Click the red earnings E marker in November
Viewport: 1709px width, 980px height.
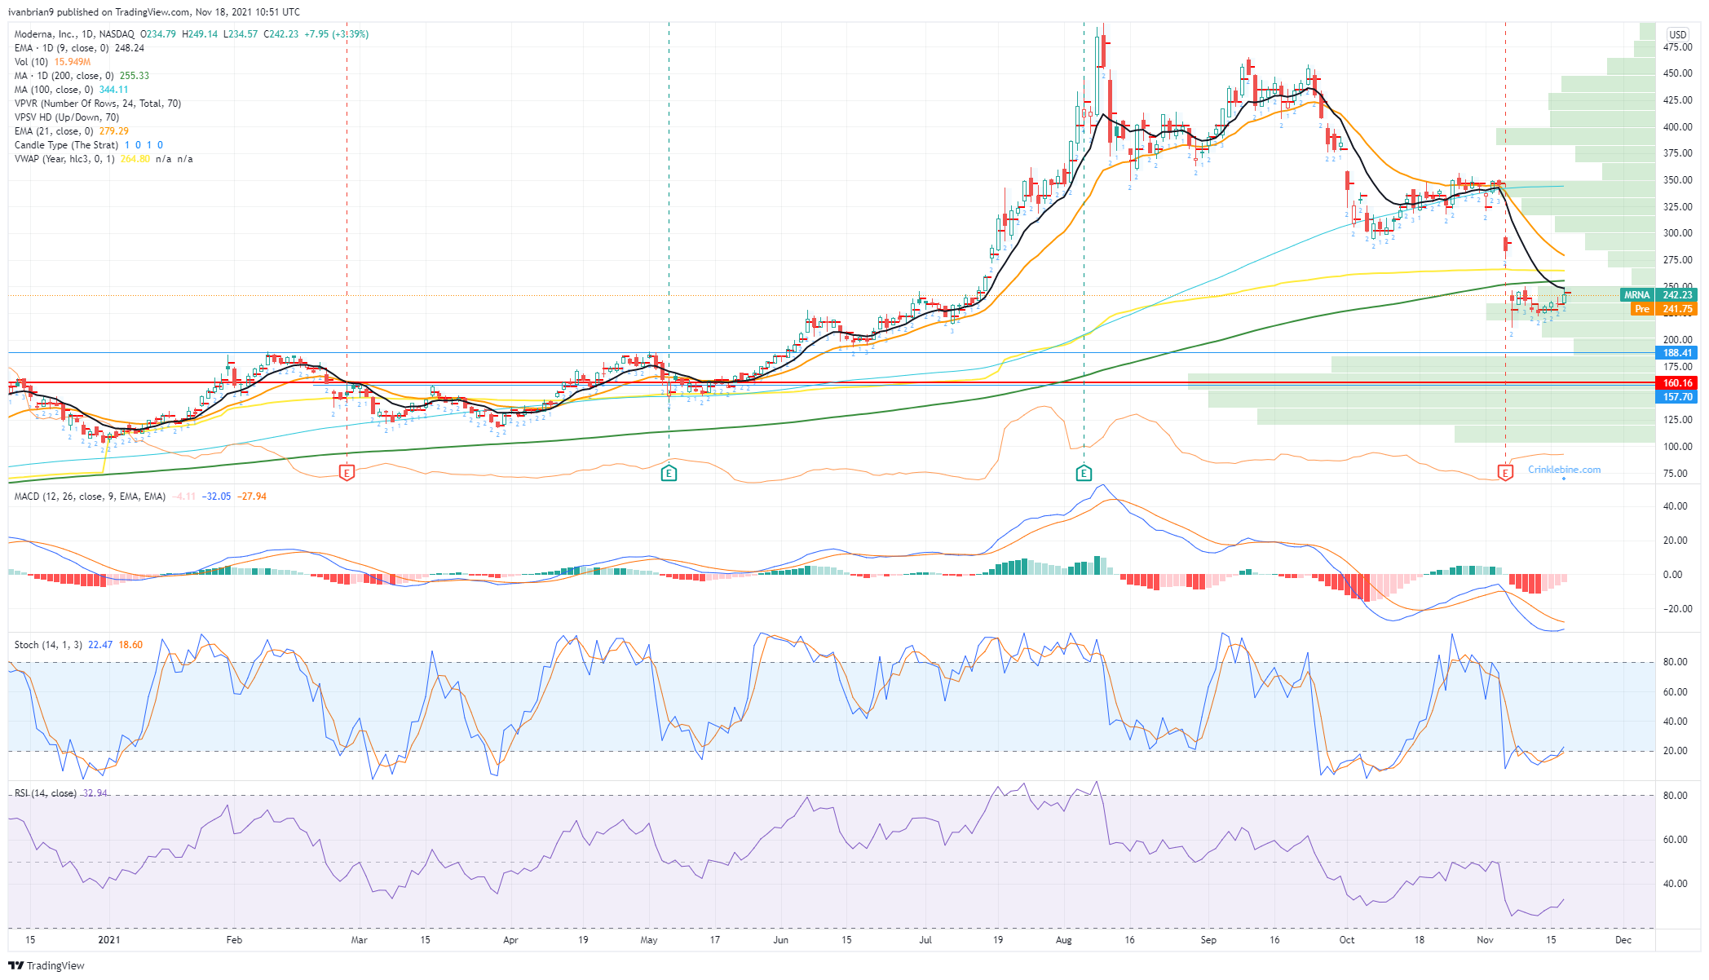coord(1505,472)
